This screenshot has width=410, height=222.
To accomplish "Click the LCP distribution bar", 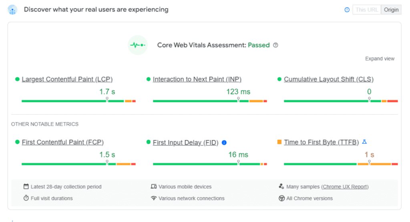I will [78, 101].
